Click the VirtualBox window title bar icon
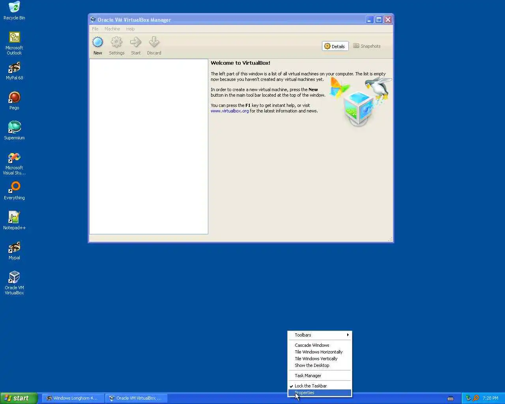505x404 pixels. (x=93, y=19)
